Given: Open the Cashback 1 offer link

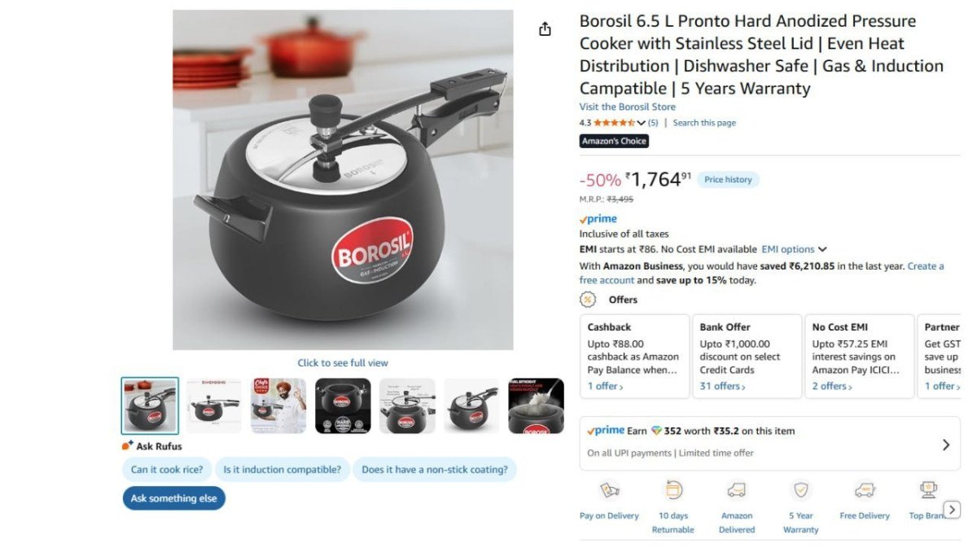Looking at the screenshot, I should click(606, 386).
